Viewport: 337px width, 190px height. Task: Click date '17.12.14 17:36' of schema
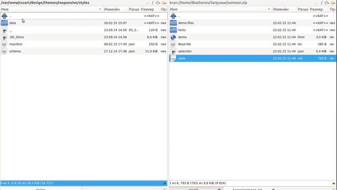tap(115, 51)
